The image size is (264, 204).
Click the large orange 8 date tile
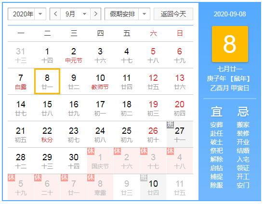point(230,44)
